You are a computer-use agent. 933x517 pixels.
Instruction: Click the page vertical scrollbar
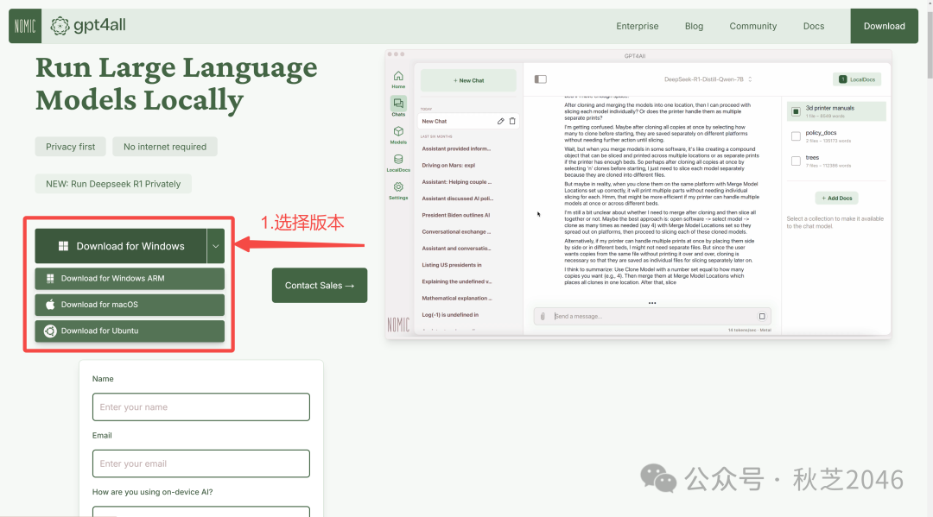tap(930, 47)
